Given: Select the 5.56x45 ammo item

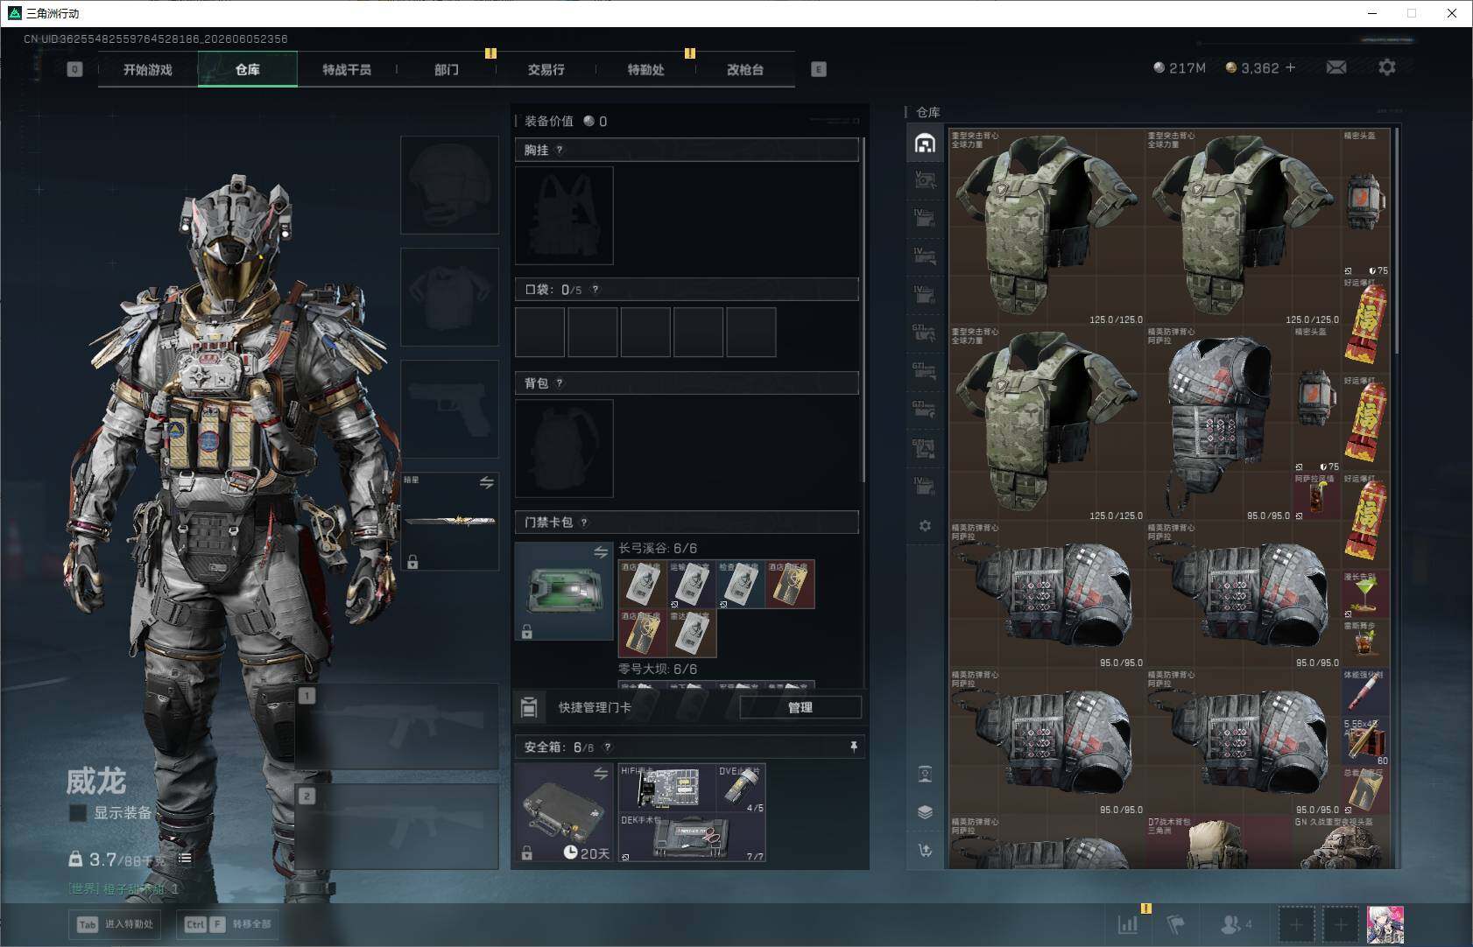Looking at the screenshot, I should point(1365,742).
